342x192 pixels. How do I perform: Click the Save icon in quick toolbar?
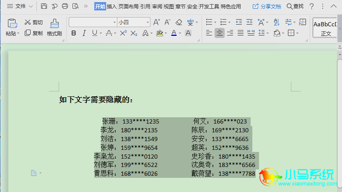pyautogui.click(x=44, y=6)
